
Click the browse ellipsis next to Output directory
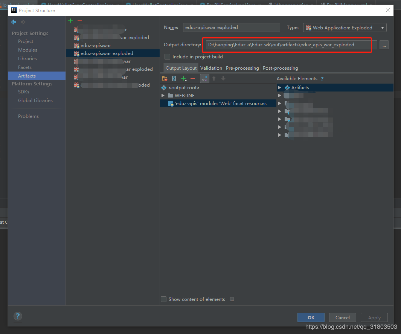[x=384, y=44]
